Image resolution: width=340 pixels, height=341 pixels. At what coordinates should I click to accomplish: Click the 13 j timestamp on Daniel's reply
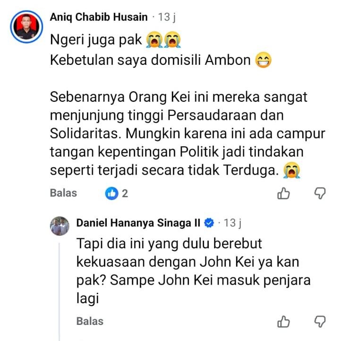(x=232, y=223)
